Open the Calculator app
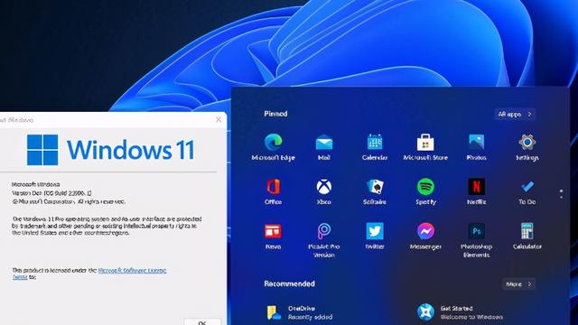578x325 pixels. (x=527, y=237)
